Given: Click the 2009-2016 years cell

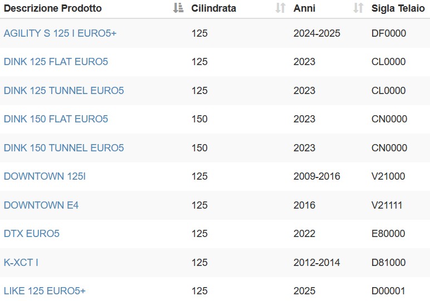Looking at the screenshot, I should click(317, 176).
